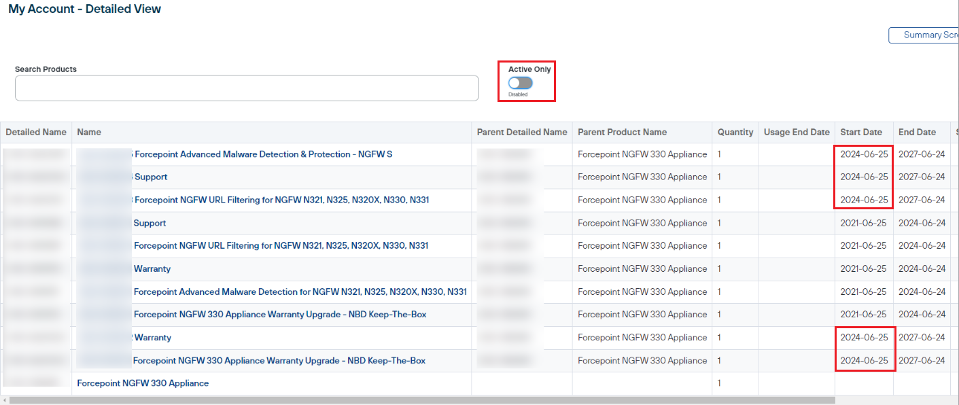Click the Usage End Date column header
959x405 pixels.
(x=797, y=133)
